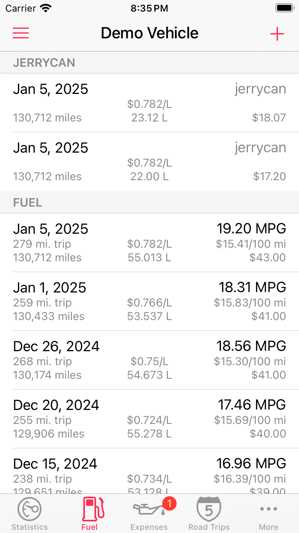
Task: Tap the battery indicator in status bar
Action: pos(285,8)
